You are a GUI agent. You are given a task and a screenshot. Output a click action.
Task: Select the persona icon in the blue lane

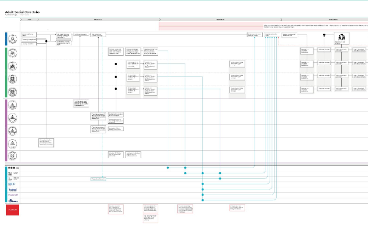(13, 40)
